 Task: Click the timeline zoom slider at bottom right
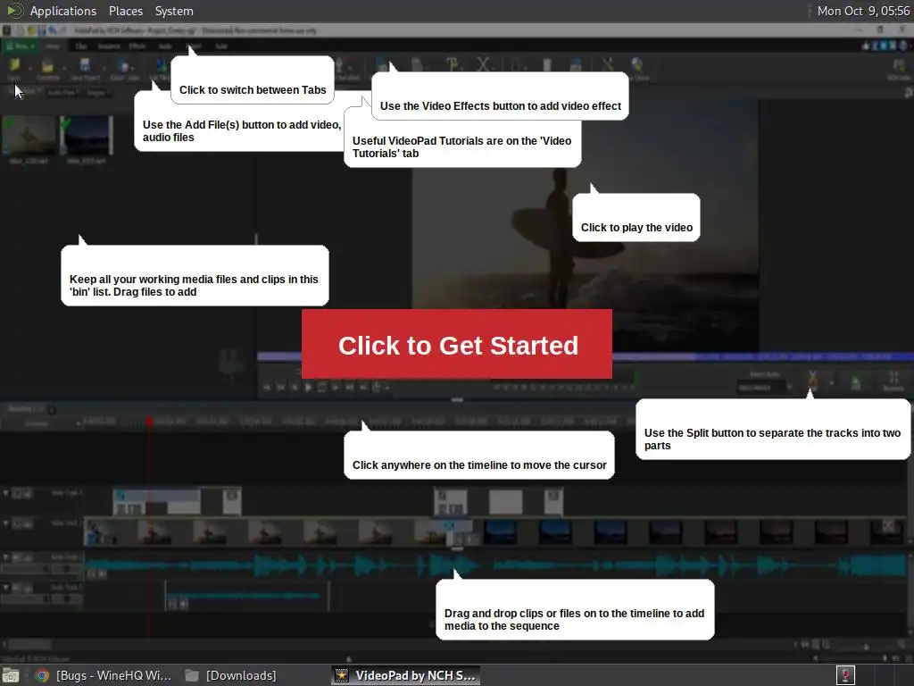pos(866,646)
